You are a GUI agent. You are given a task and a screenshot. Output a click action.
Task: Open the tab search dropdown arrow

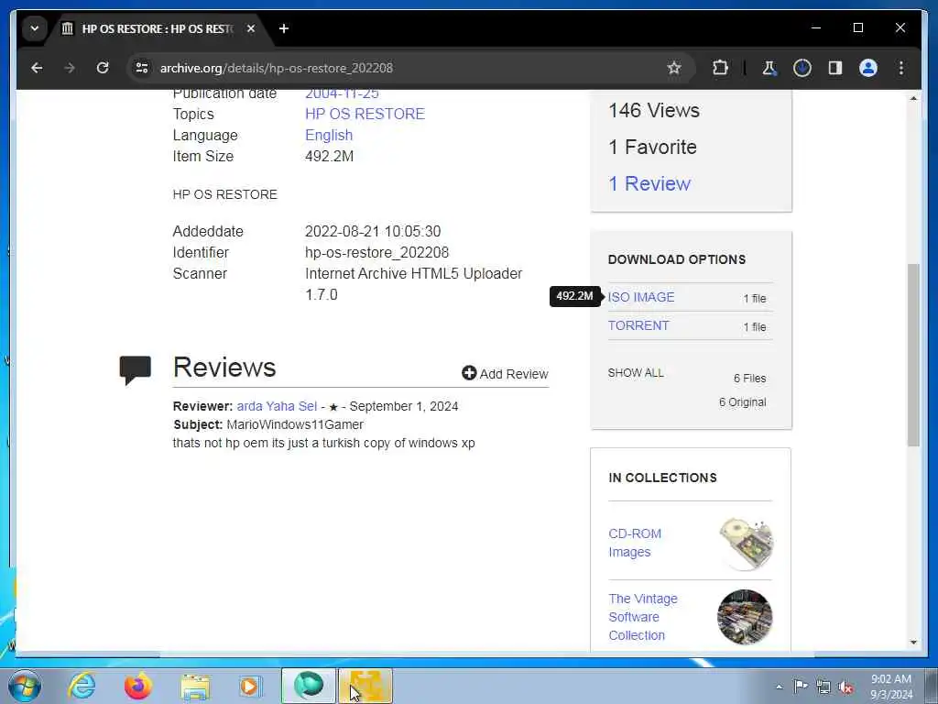point(35,28)
